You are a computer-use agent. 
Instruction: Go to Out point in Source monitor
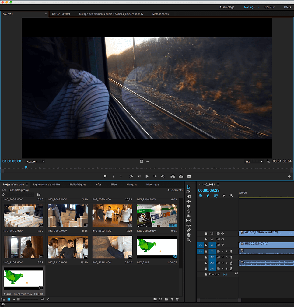[163, 176]
